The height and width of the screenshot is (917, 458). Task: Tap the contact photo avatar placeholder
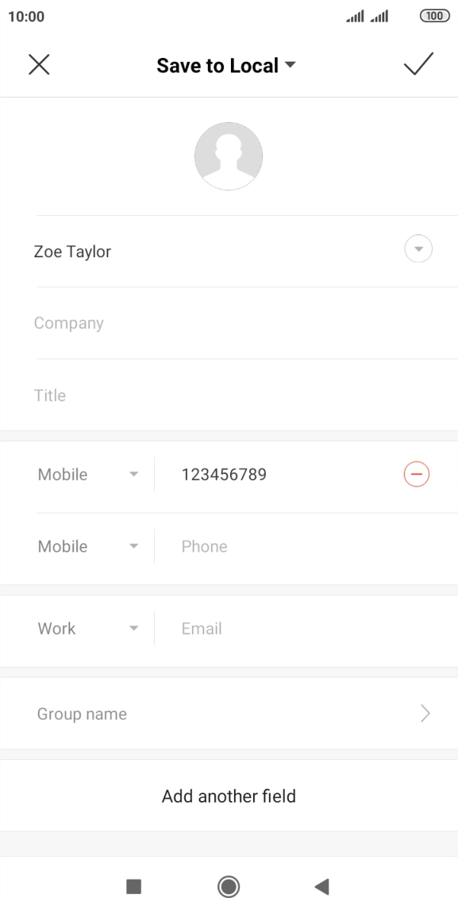(229, 156)
